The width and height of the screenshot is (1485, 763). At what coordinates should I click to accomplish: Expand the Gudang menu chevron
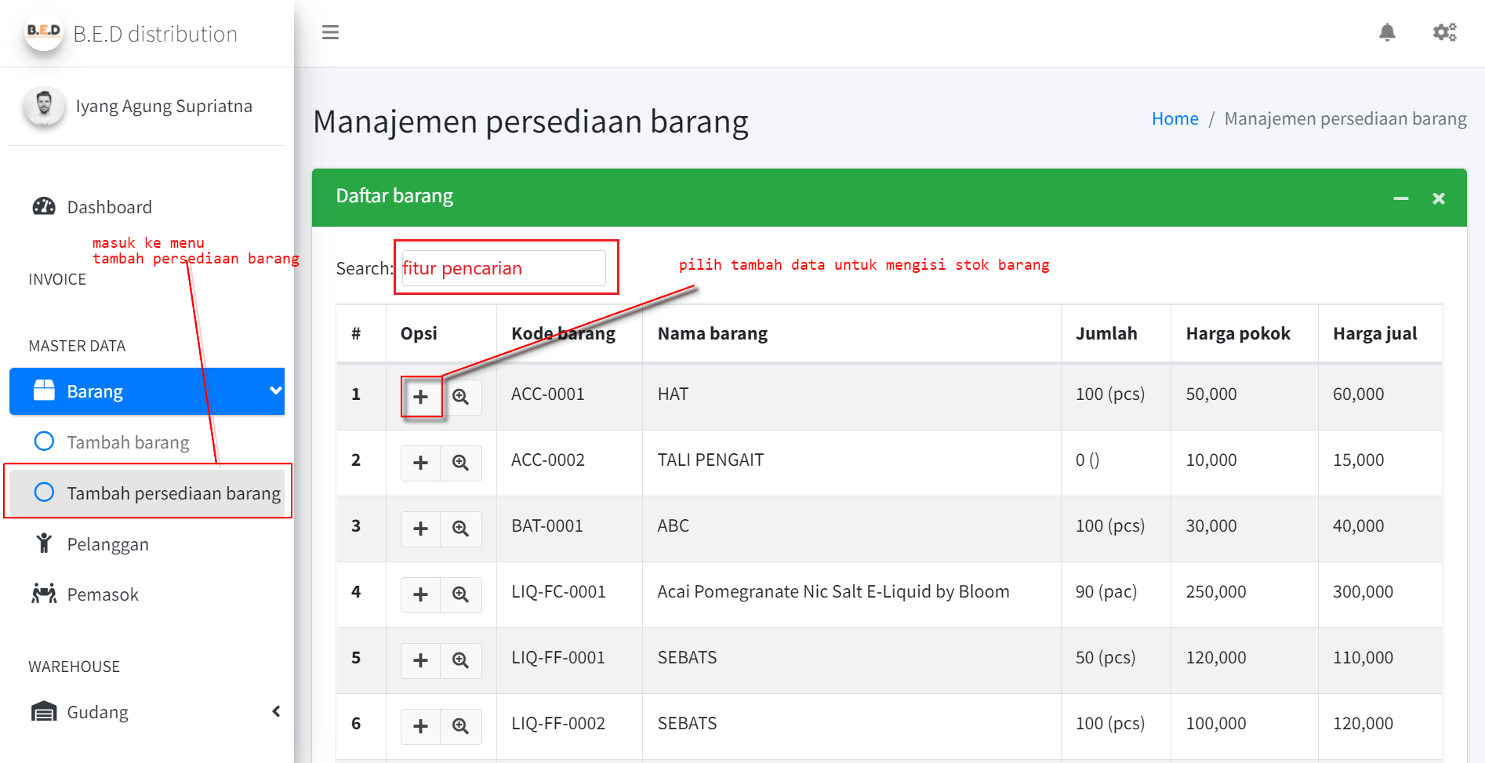coord(276,711)
